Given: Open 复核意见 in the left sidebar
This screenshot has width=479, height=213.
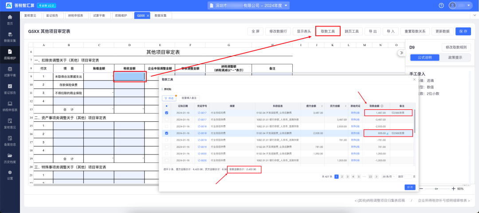Looking at the screenshot, I should click(10, 123).
